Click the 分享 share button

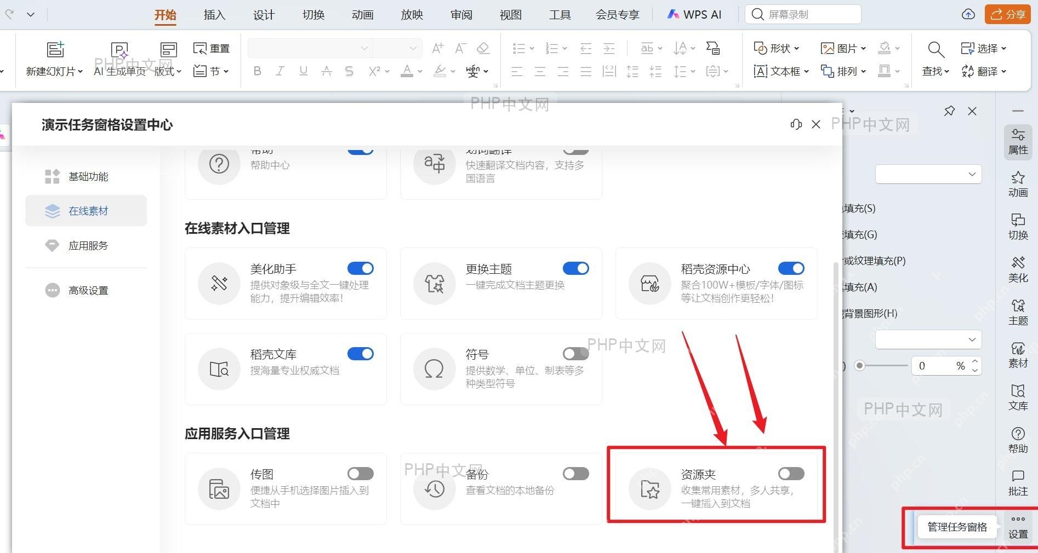1007,14
